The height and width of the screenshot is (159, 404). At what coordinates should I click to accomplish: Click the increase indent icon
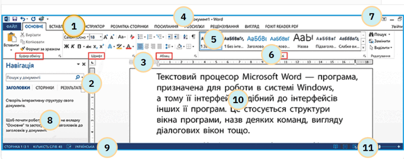click(x=177, y=37)
